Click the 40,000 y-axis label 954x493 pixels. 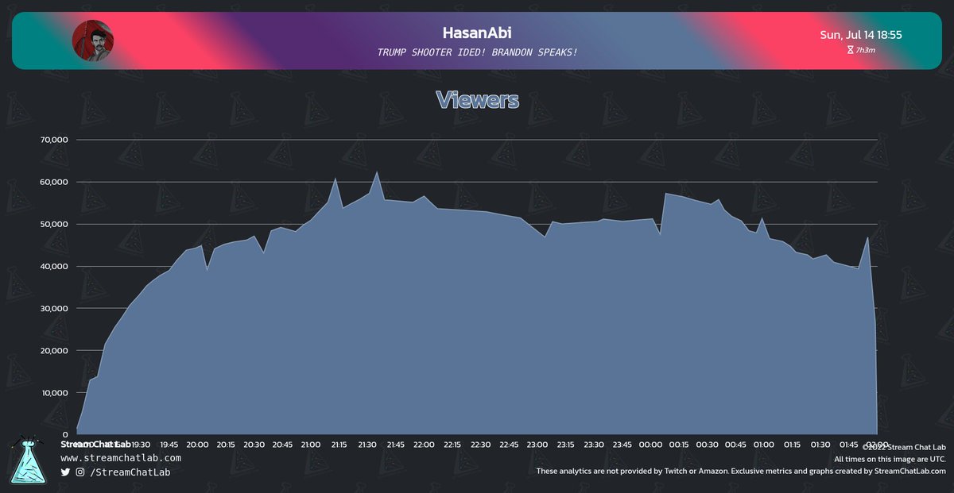[54, 266]
